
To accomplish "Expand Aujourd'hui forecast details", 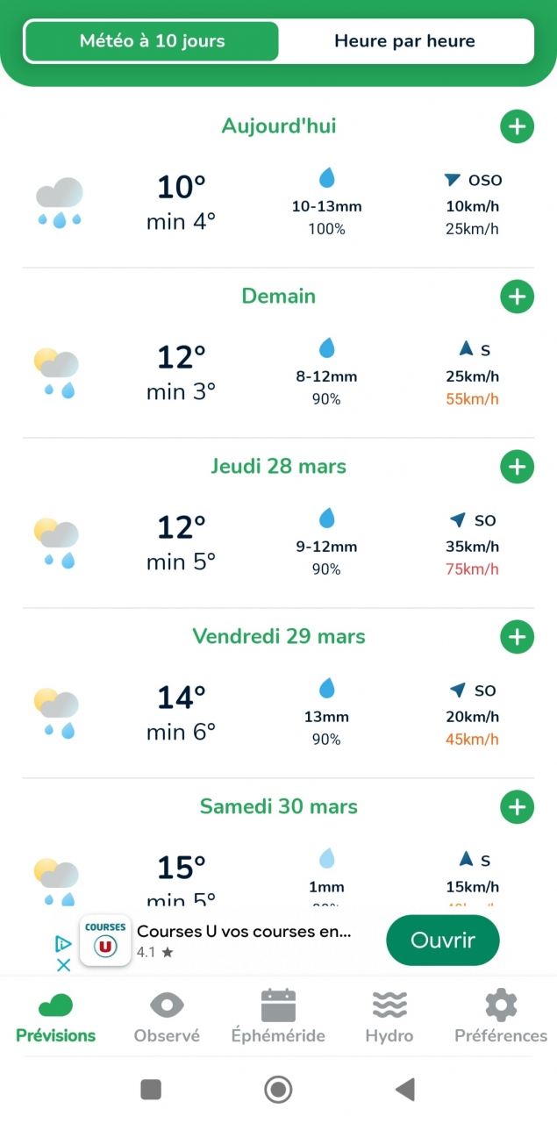I will [517, 126].
